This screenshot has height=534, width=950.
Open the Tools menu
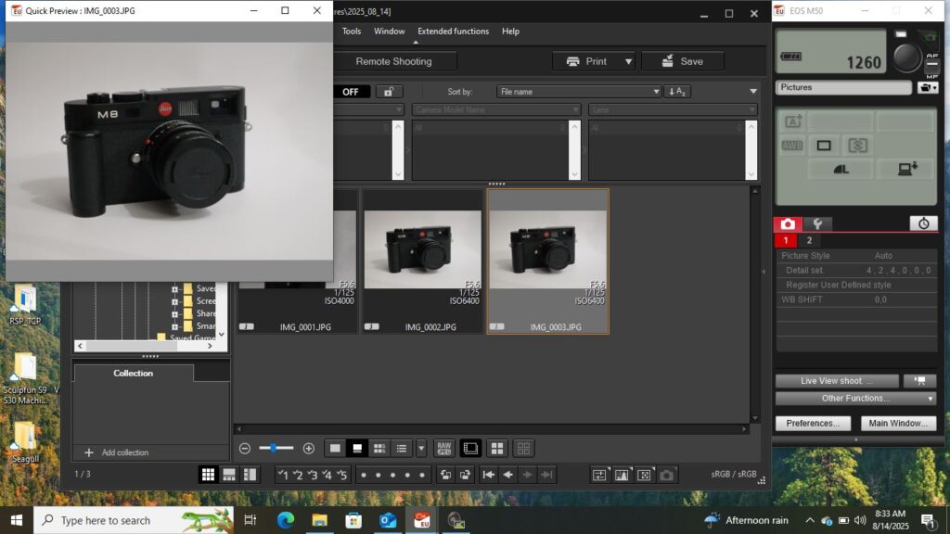[352, 31]
